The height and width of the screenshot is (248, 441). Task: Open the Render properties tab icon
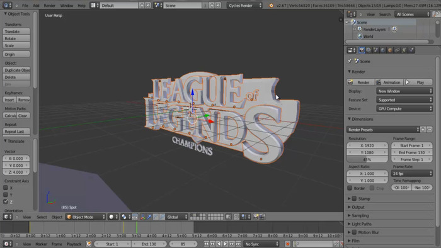pos(362,50)
